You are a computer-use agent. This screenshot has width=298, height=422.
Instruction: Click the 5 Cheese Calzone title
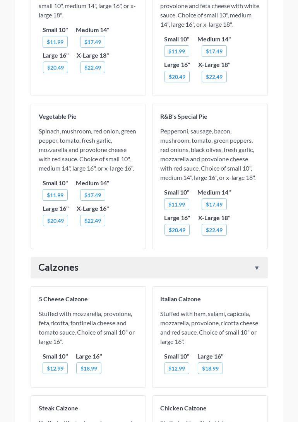(63, 299)
